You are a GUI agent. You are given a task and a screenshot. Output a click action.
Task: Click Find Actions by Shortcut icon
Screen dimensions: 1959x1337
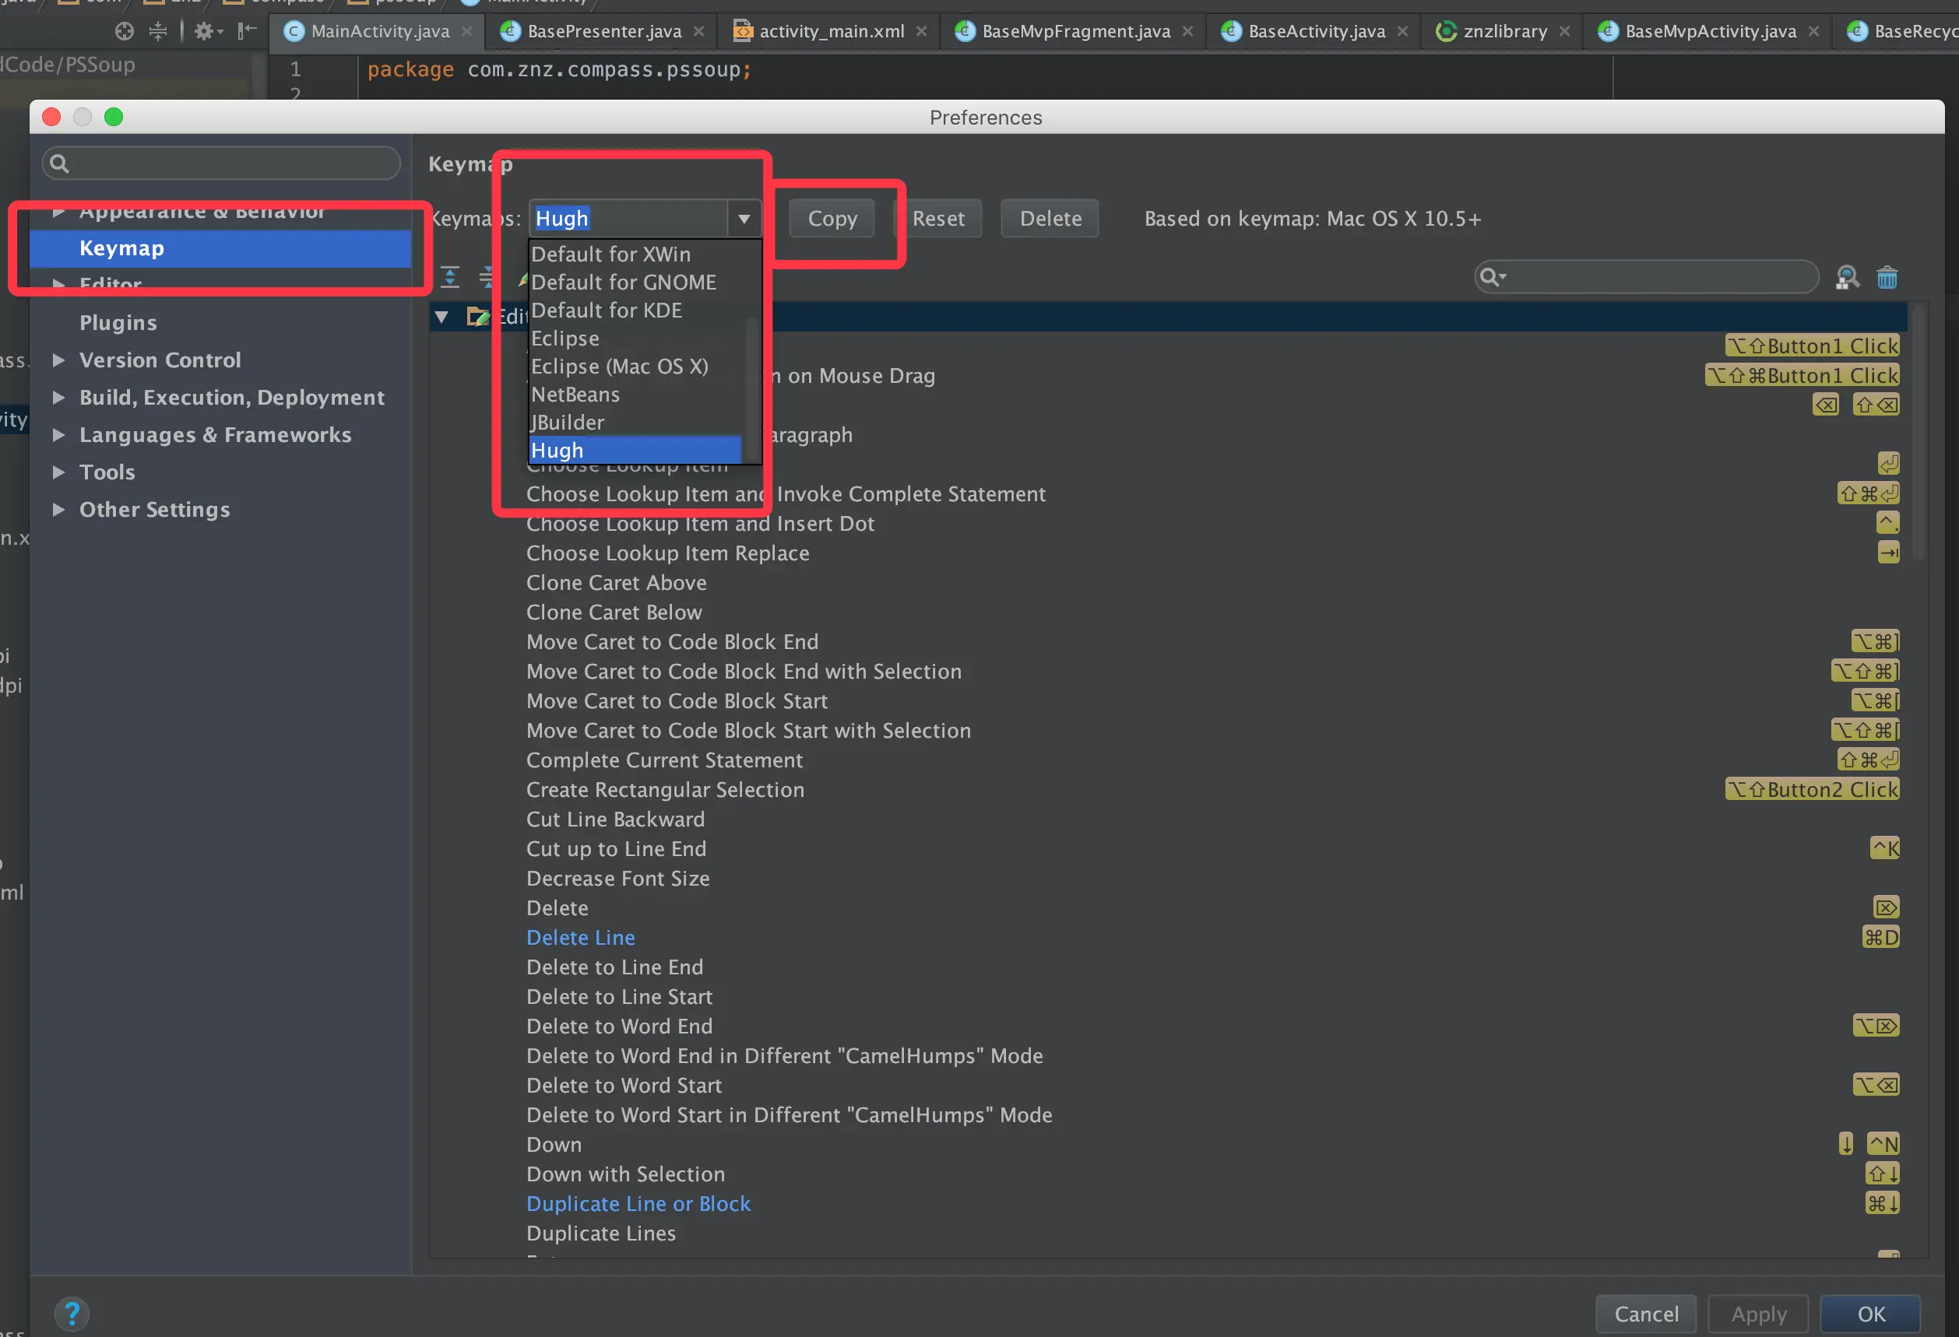point(1846,277)
